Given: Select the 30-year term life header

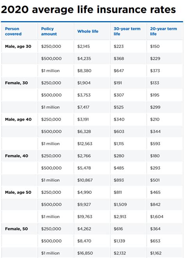Looking at the screenshot, I should coord(127,31).
